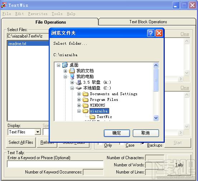This screenshot has height=181, width=198.
Task: Expand the My Documents node
Action: coord(65,71)
